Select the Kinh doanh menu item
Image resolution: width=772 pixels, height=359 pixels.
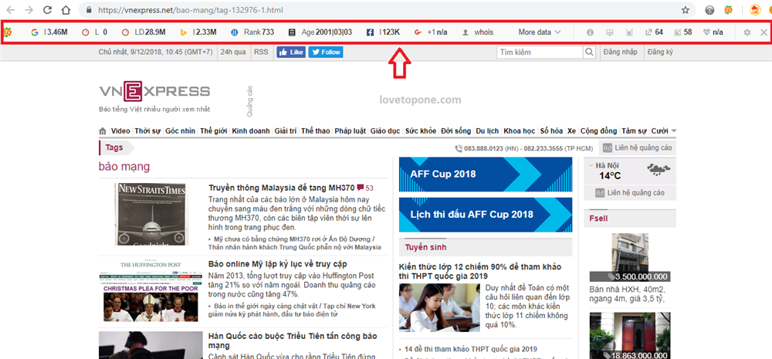[250, 130]
